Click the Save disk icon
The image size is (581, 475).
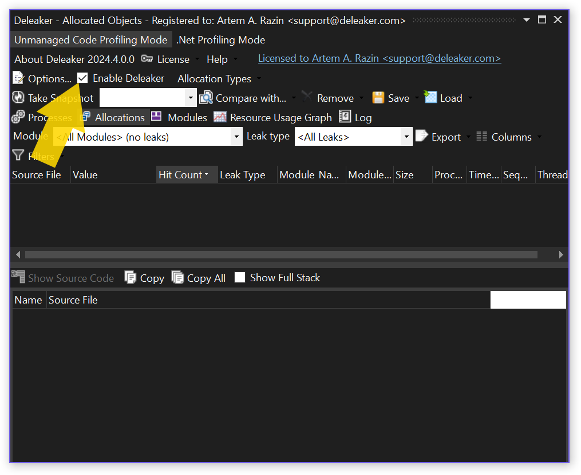point(378,98)
